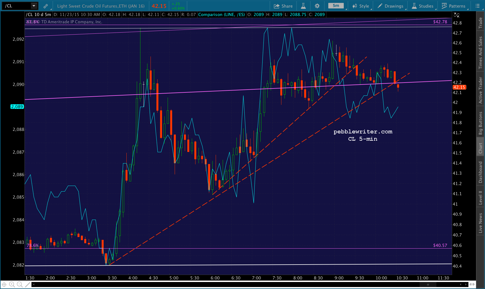The width and height of the screenshot is (485, 289).
Task: Select the line drawing tool icon
Action: click(27, 285)
